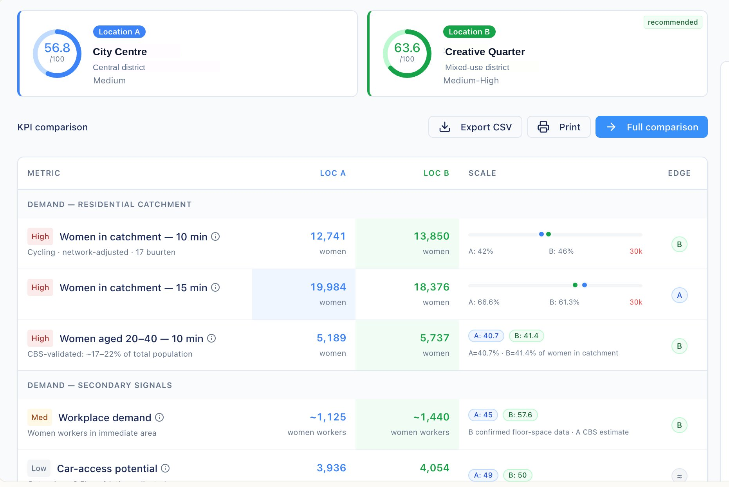Open info icon for Women in catchment 10 min
This screenshot has height=487, width=729.
tap(215, 236)
